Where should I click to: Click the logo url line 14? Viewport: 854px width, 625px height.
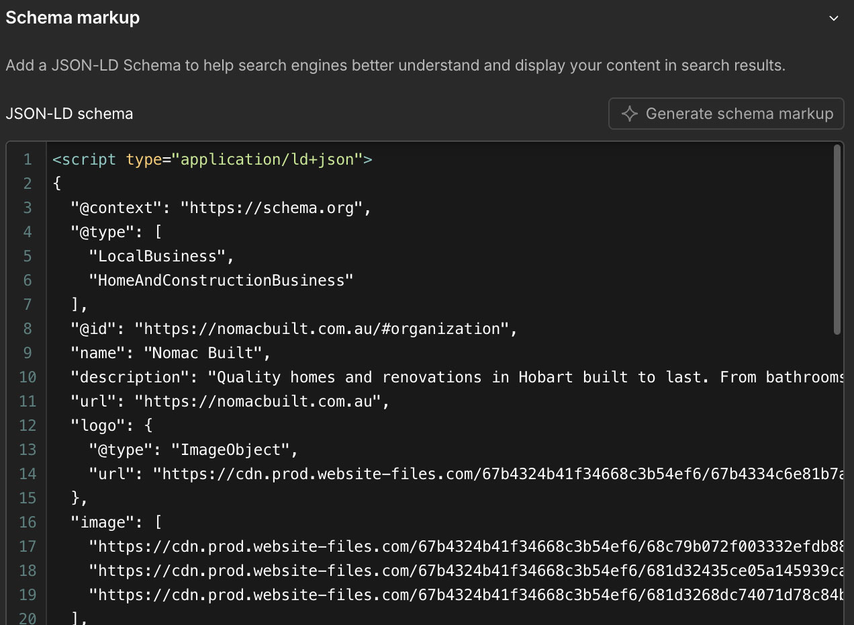[466, 474]
